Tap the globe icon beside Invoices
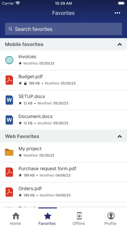 point(9,60)
